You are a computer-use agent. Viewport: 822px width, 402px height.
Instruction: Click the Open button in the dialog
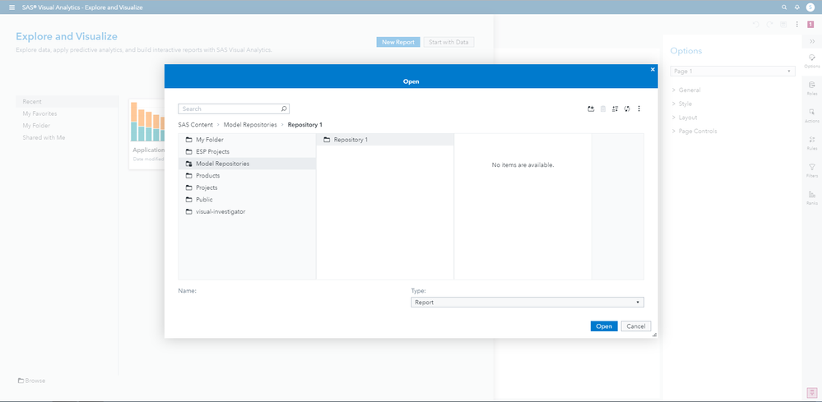coord(604,326)
